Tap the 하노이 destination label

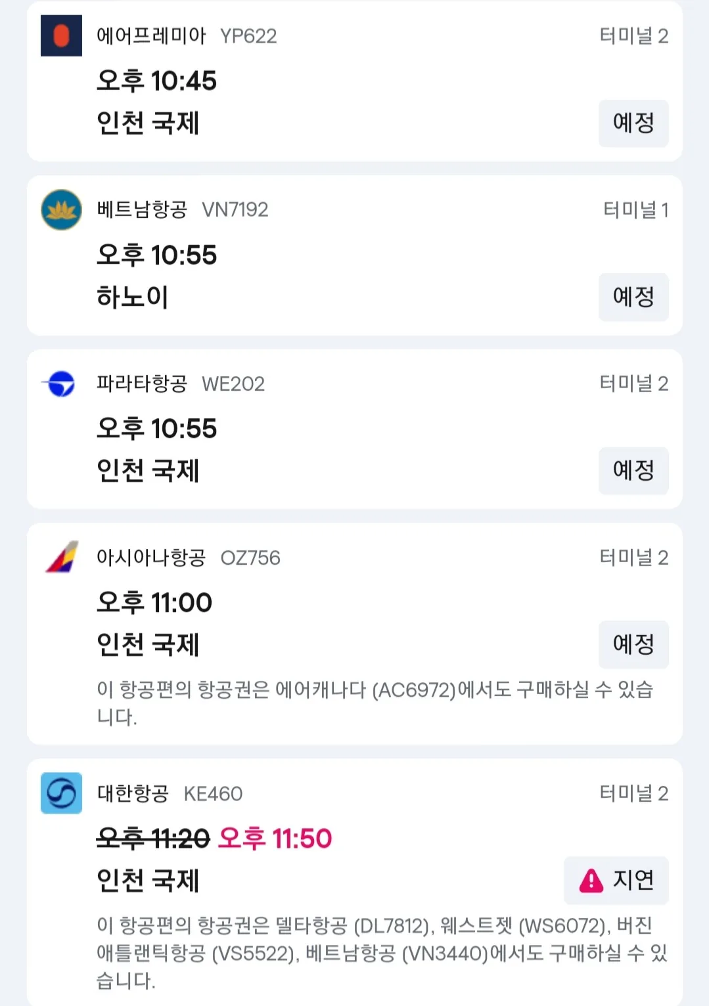tap(133, 297)
